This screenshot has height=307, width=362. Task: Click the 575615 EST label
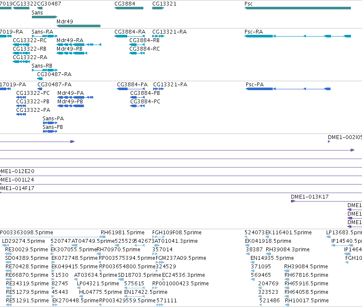[x=134, y=284]
